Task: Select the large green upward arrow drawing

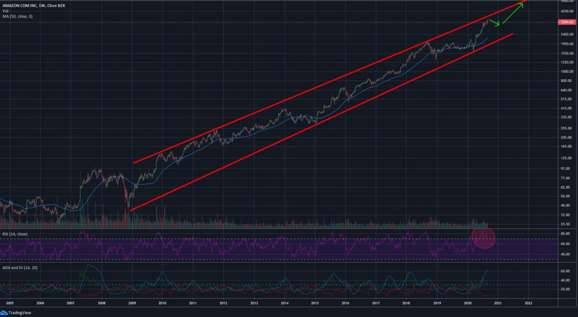Action: click(513, 13)
